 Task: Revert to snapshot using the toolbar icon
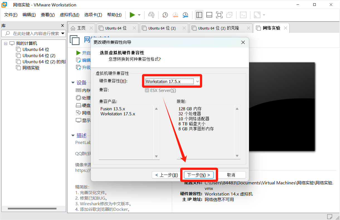pyautogui.click(x=175, y=15)
